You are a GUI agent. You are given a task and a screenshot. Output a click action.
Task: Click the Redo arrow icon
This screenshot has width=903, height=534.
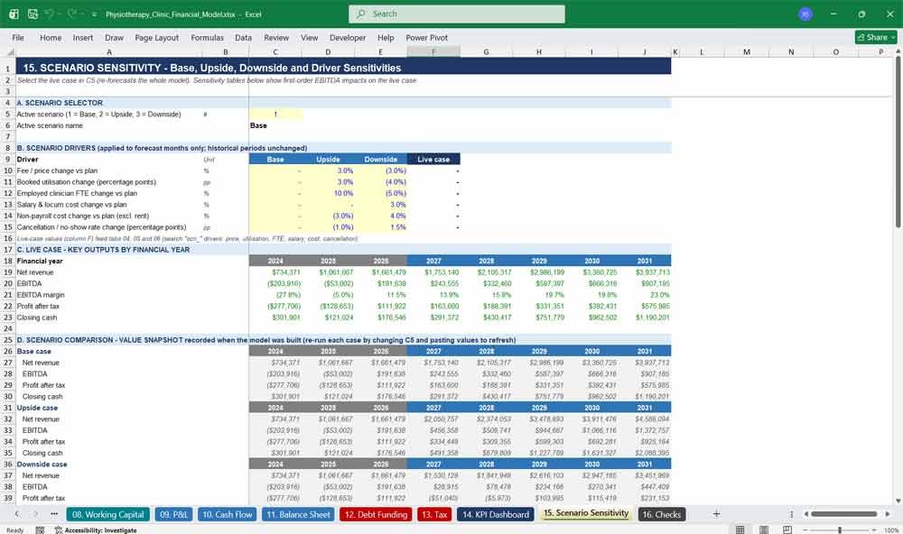point(72,14)
